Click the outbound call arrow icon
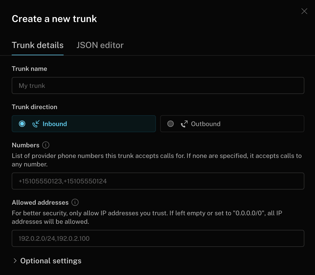 coord(184,124)
